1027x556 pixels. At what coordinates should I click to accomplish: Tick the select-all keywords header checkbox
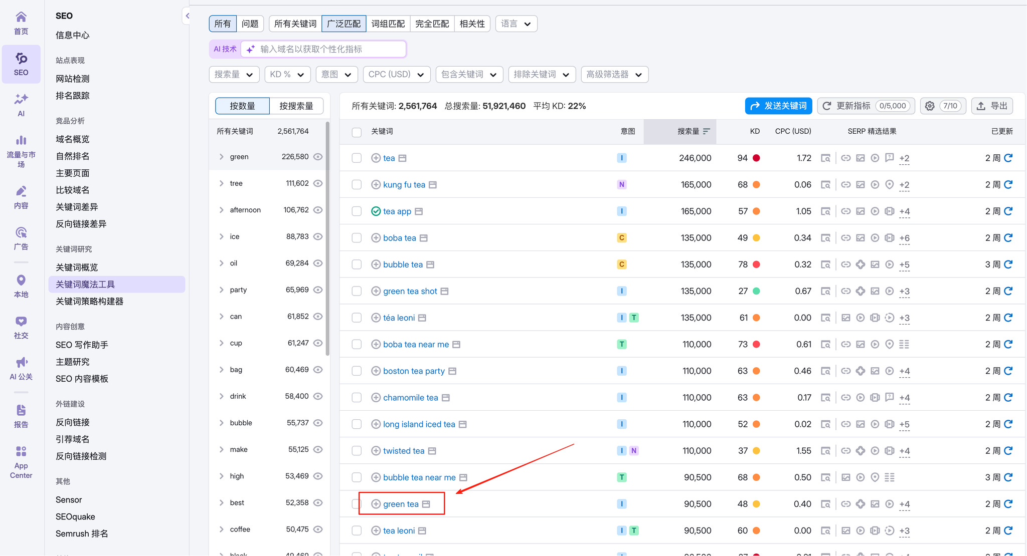(x=357, y=132)
